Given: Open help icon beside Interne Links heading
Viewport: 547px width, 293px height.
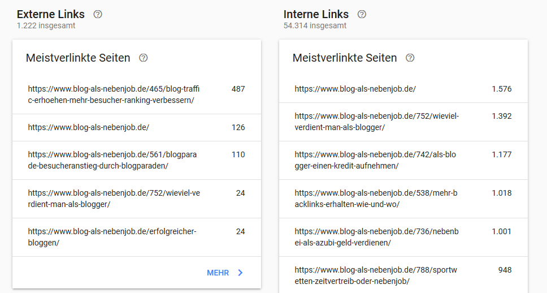Looking at the screenshot, I should click(362, 14).
